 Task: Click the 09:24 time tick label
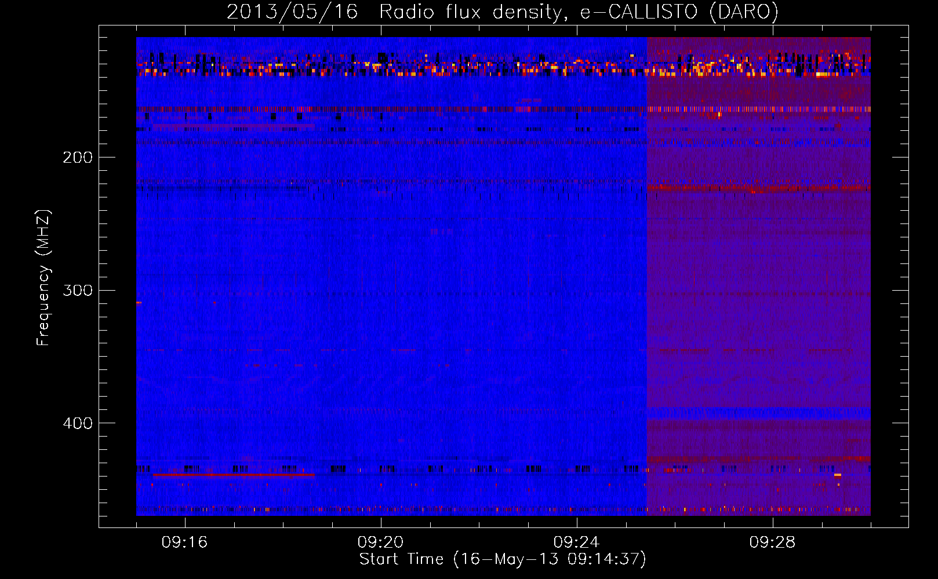point(576,543)
